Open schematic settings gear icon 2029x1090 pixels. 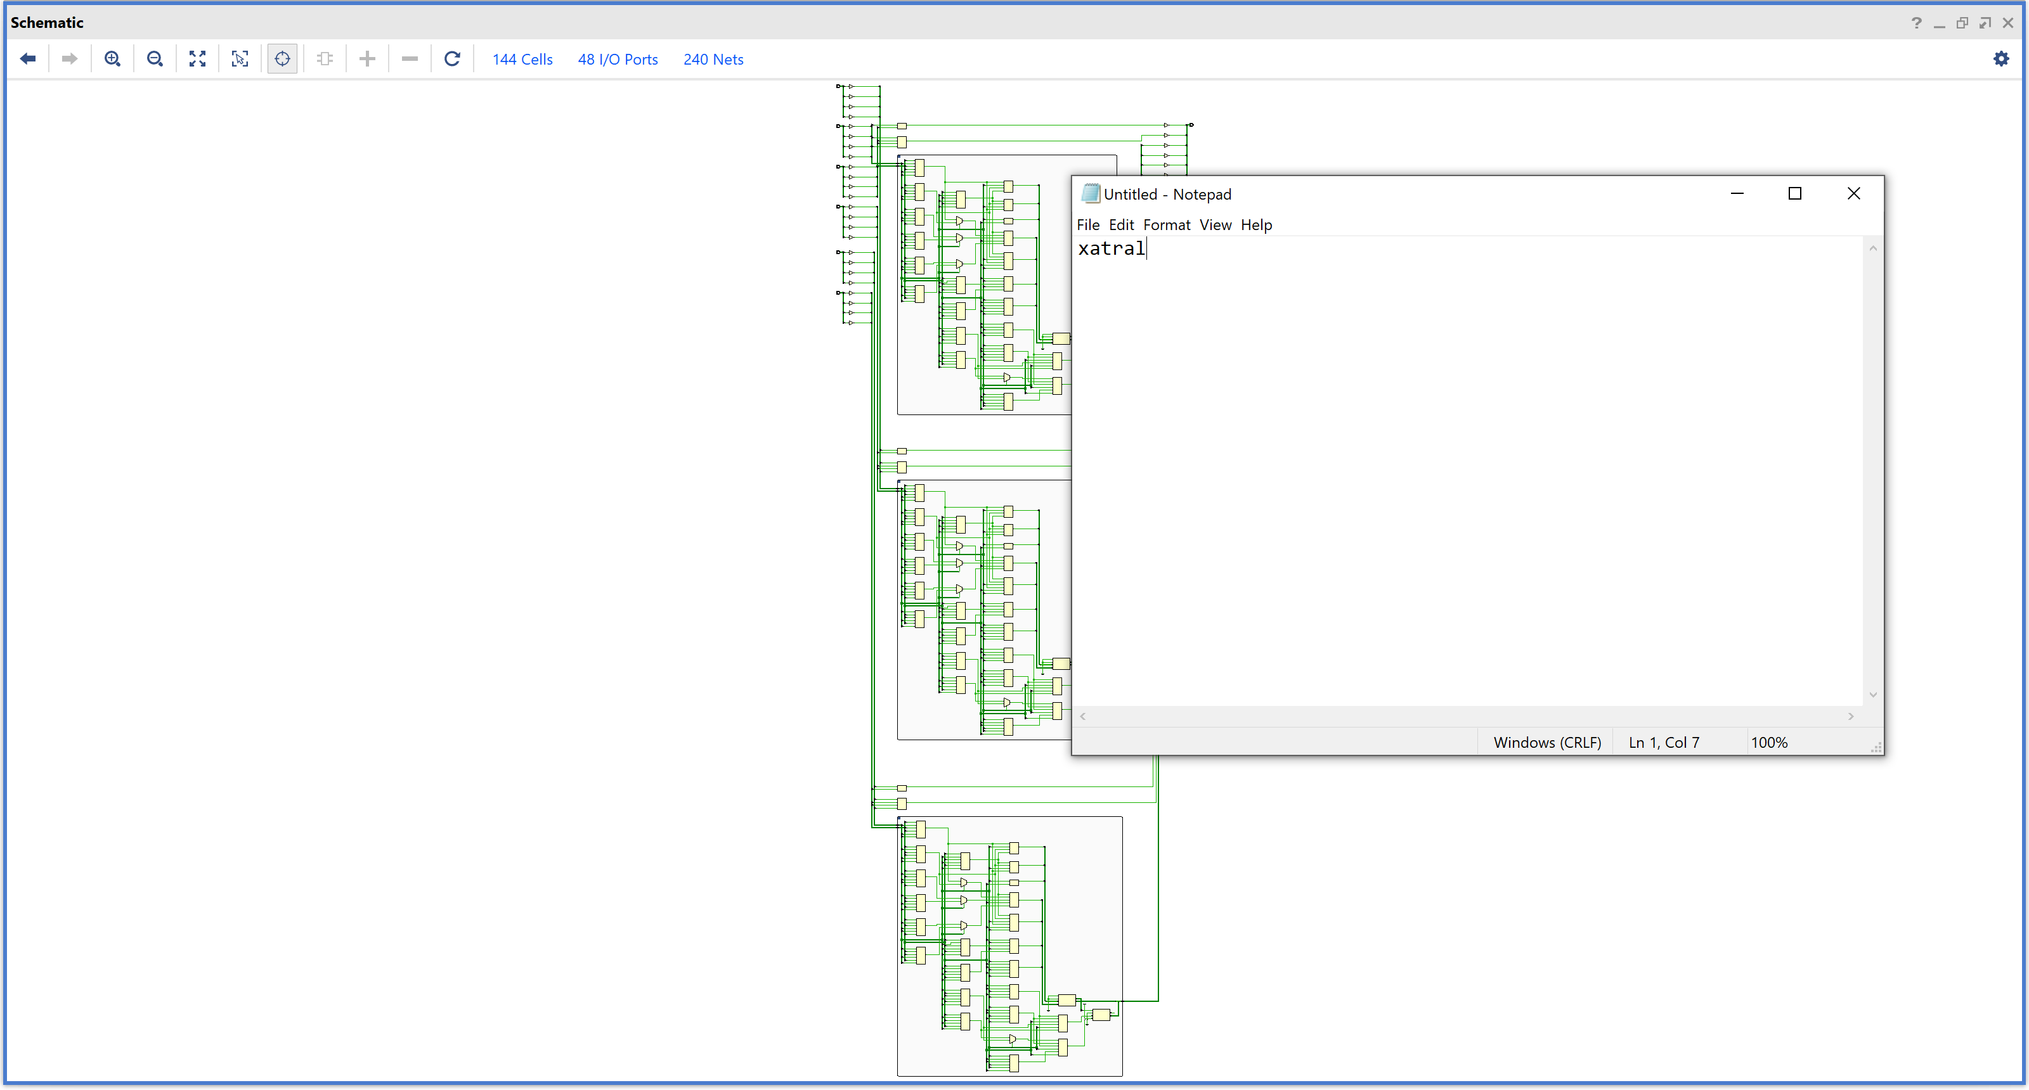(x=2000, y=59)
